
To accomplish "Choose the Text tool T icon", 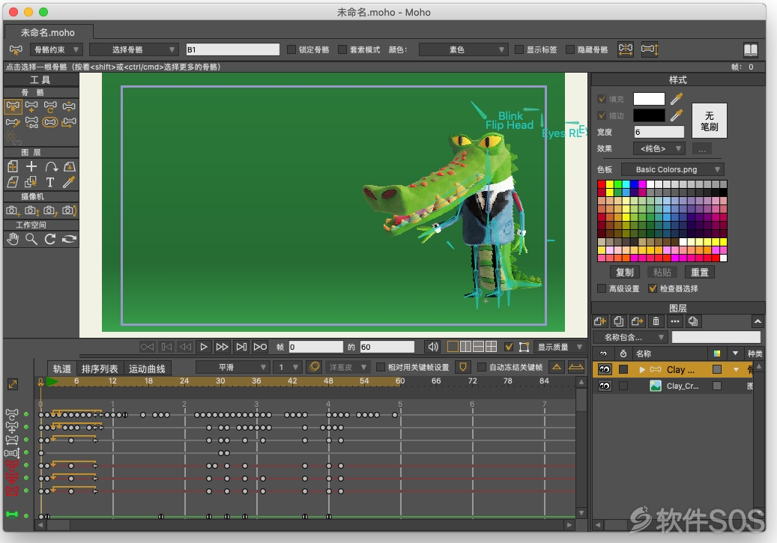I will (x=50, y=182).
